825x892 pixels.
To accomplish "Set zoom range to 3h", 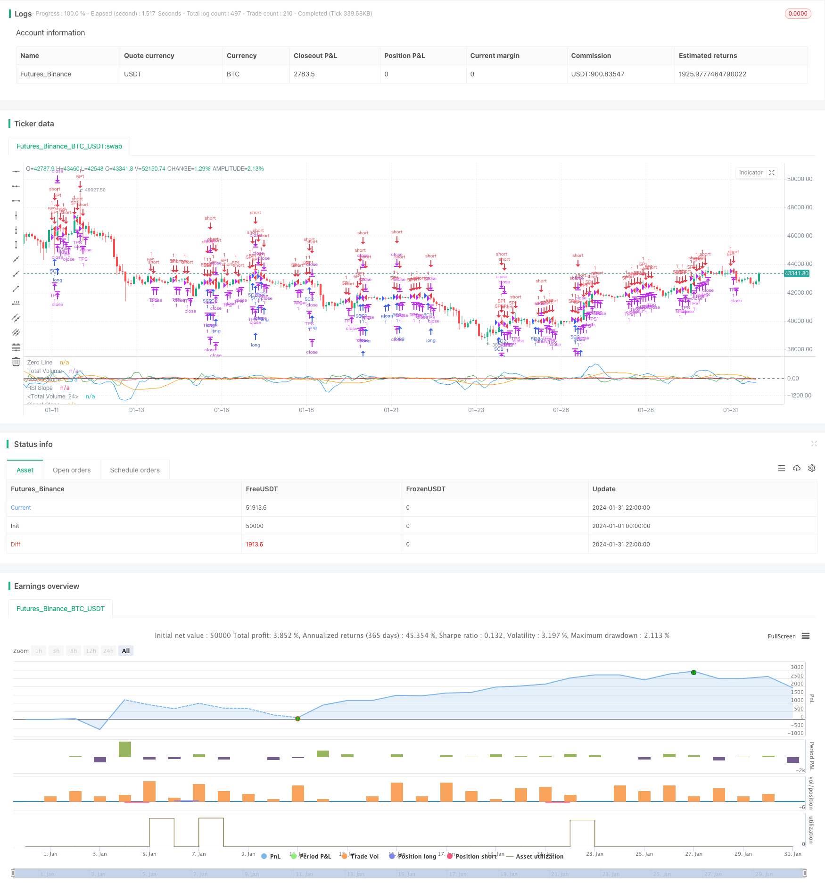I will pos(56,651).
